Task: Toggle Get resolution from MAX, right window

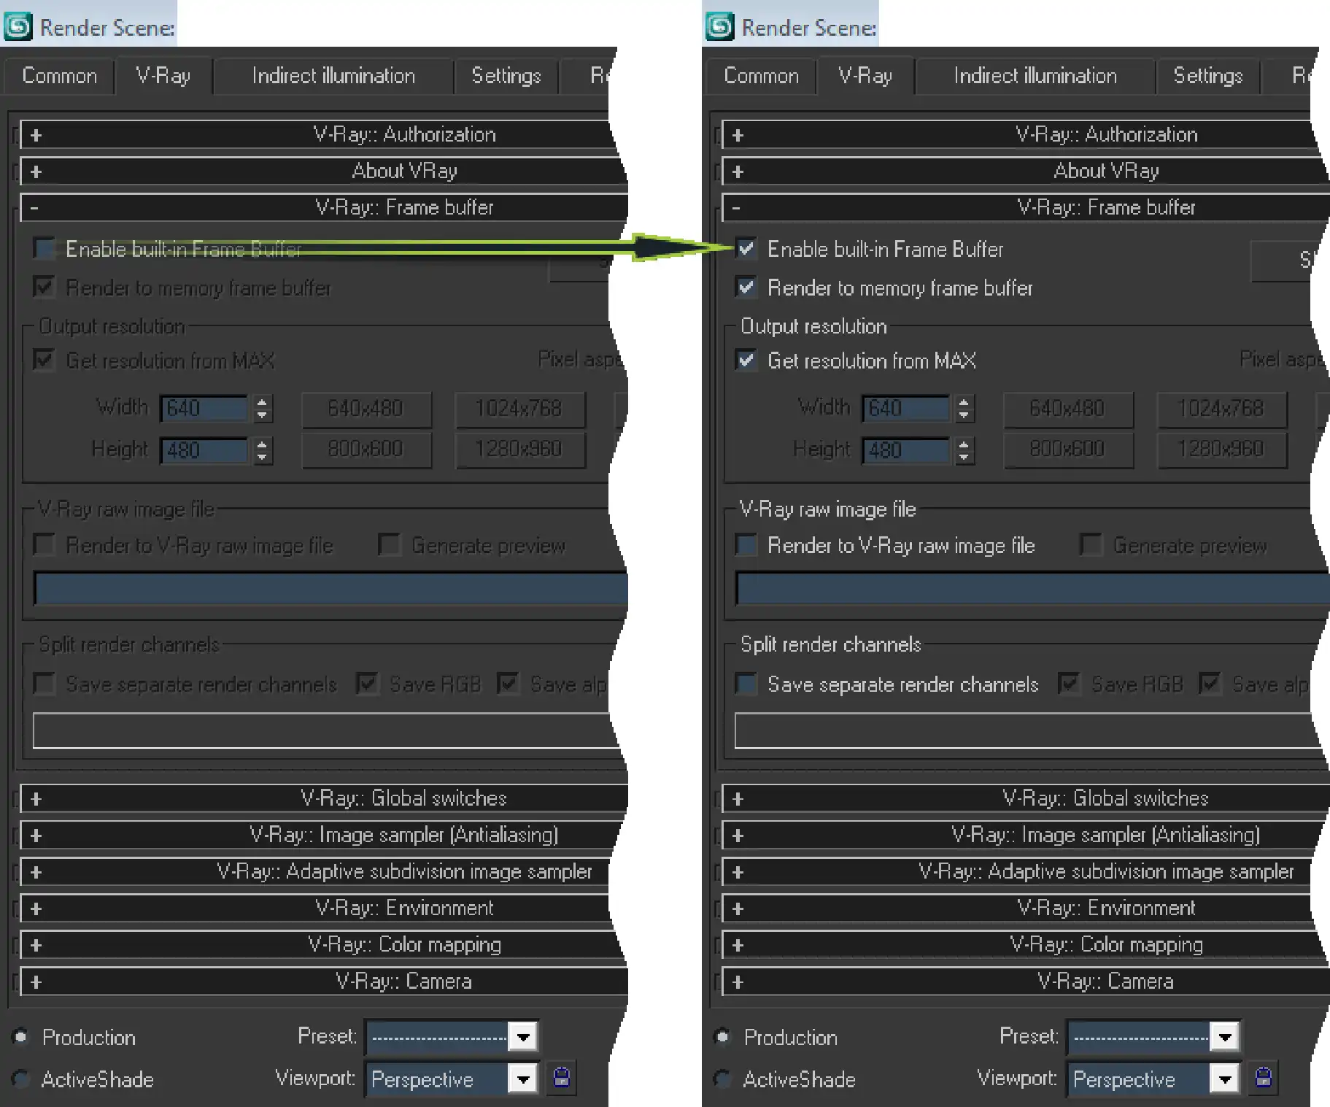Action: click(x=746, y=360)
